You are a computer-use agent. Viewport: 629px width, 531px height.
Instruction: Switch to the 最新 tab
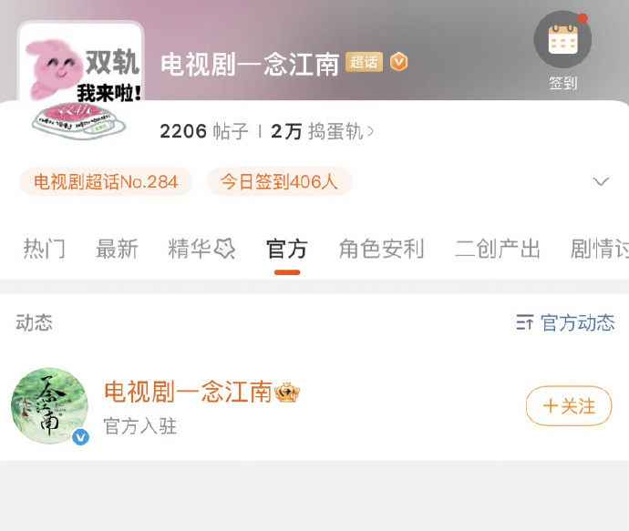[x=117, y=249]
